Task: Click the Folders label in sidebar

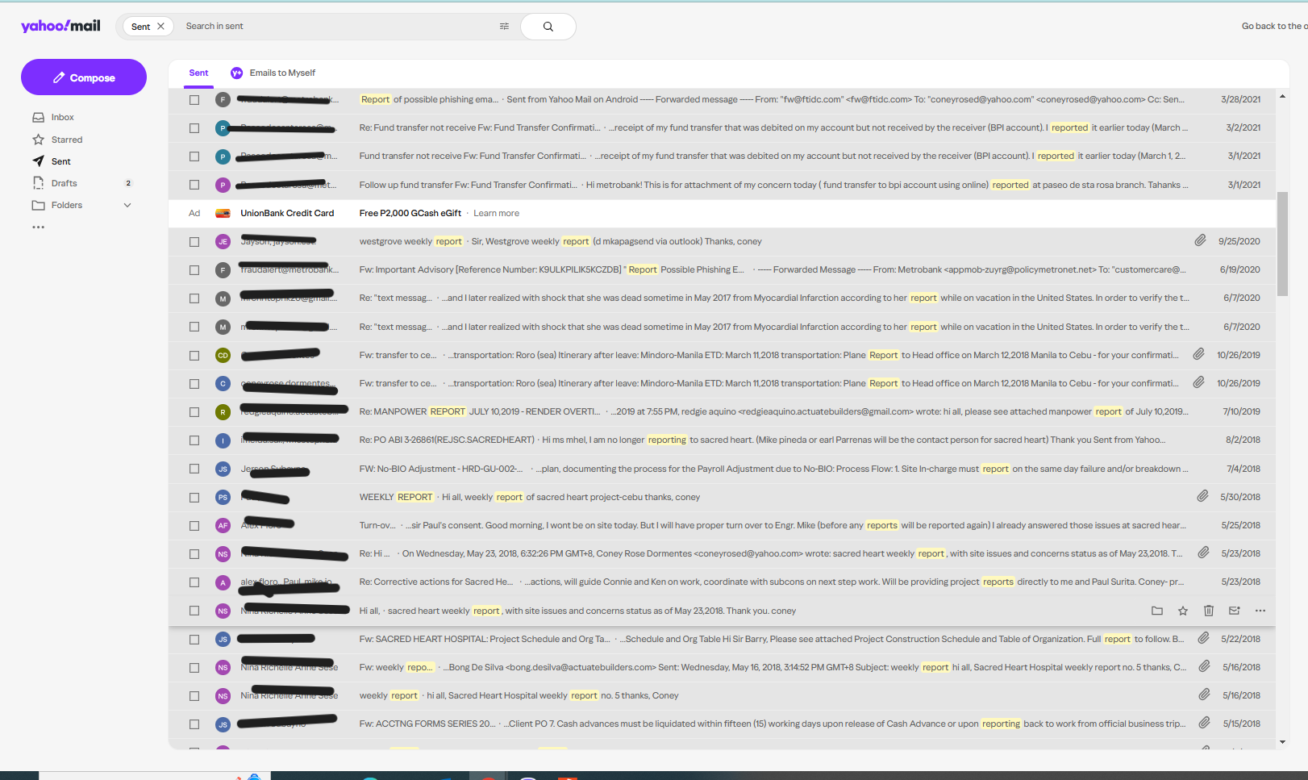Action: (67, 205)
